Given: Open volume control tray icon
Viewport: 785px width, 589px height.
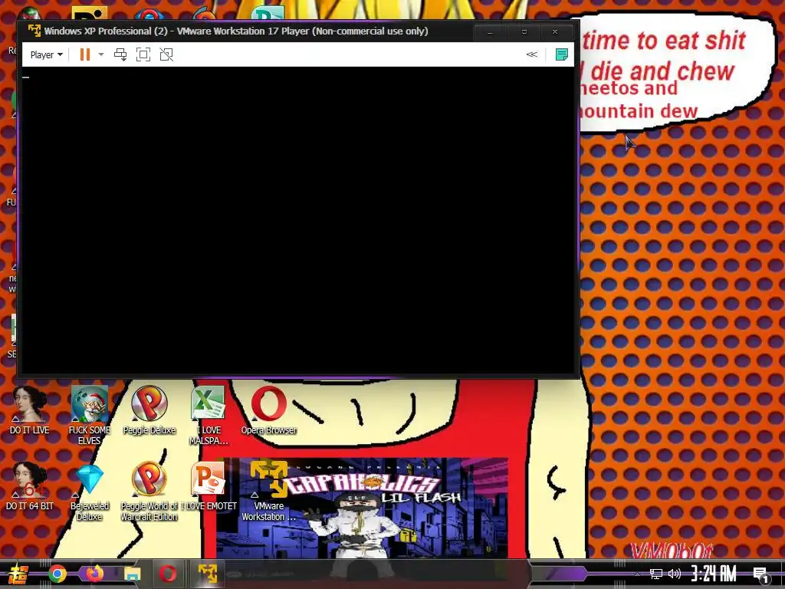Looking at the screenshot, I should coord(675,574).
